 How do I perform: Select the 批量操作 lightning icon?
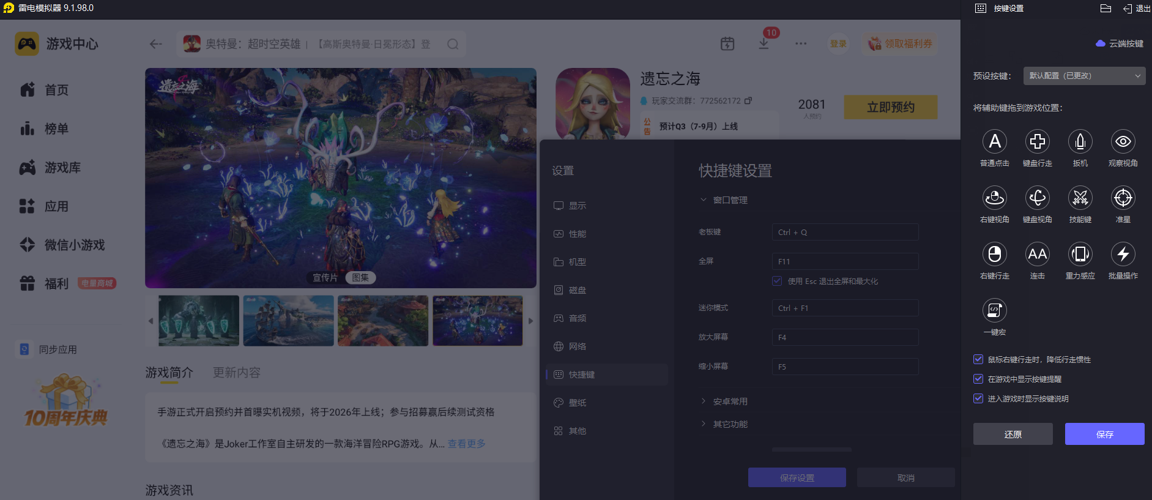click(x=1123, y=254)
